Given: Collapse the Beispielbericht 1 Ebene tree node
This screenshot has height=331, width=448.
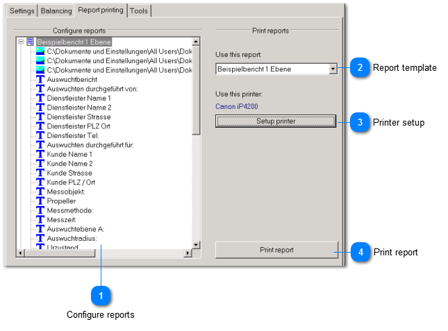Looking at the screenshot, I should click(21, 42).
